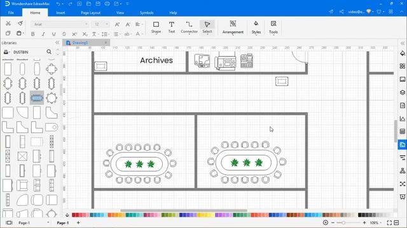This screenshot has height=228, width=407.
Task: Click the Cut scissors icon
Action: pos(8,23)
